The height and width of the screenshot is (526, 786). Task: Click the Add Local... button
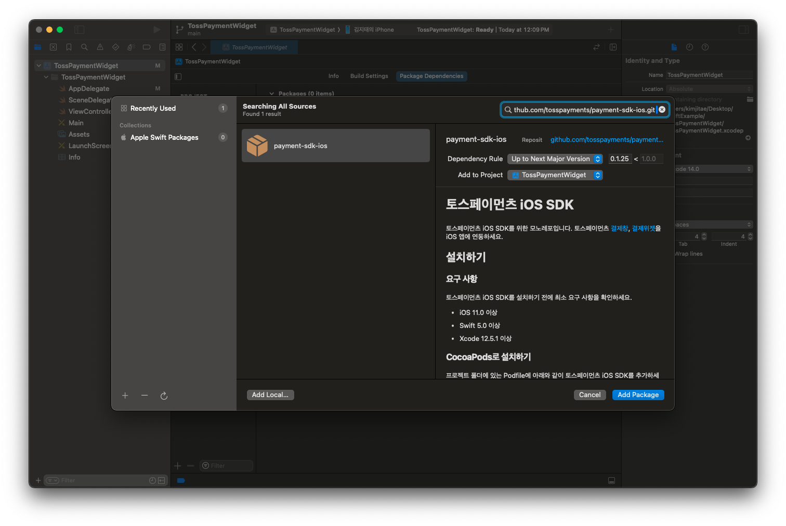pos(270,395)
